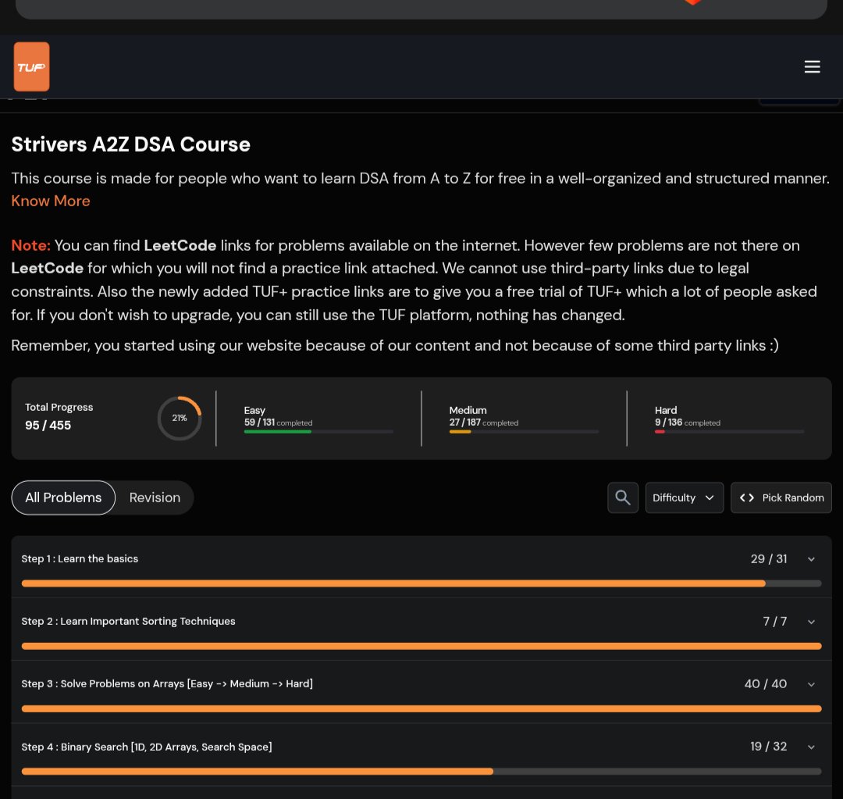Click the 19 / 32 count
843x799 pixels.
tap(768, 747)
